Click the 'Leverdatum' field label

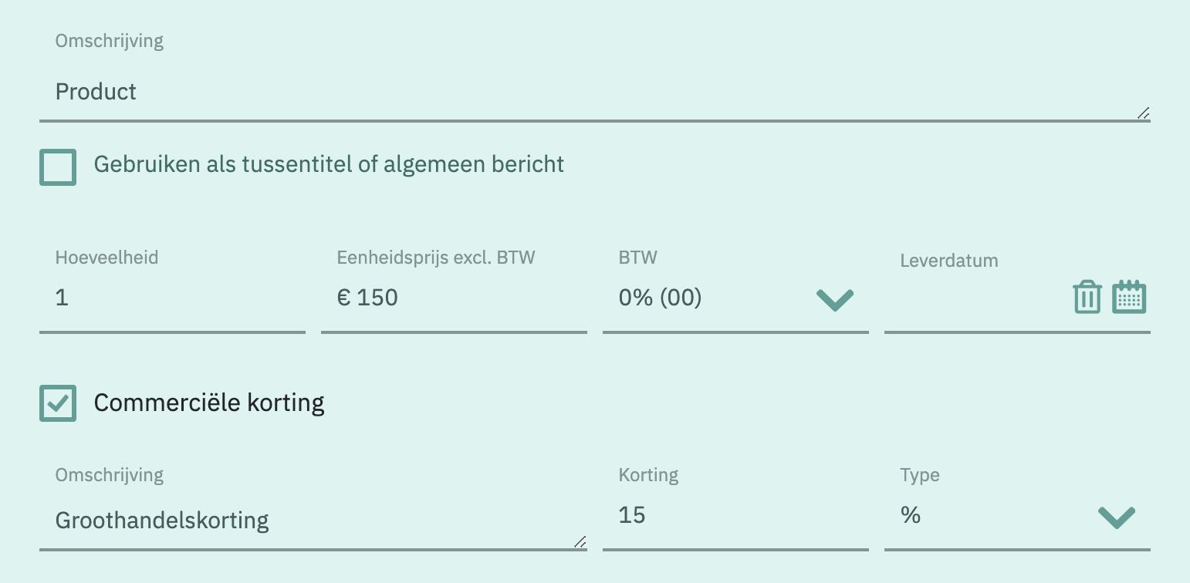coord(949,261)
